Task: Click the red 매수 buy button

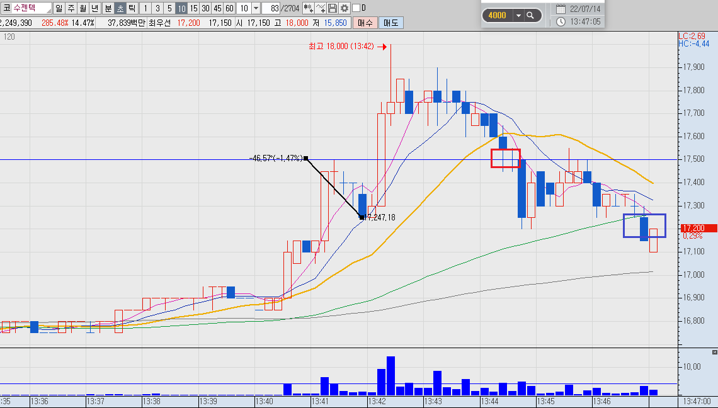Action: click(x=365, y=23)
